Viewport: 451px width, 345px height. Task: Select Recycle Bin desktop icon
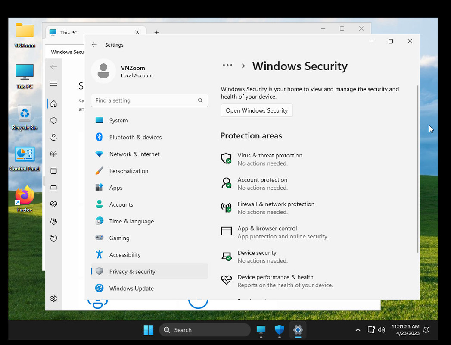tap(25, 117)
